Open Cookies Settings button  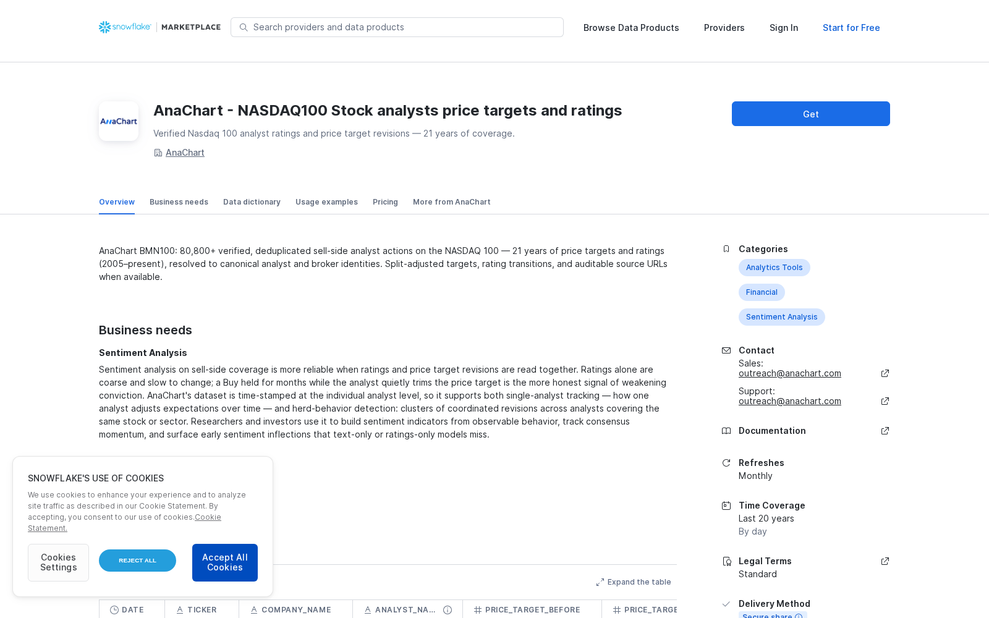tap(58, 562)
